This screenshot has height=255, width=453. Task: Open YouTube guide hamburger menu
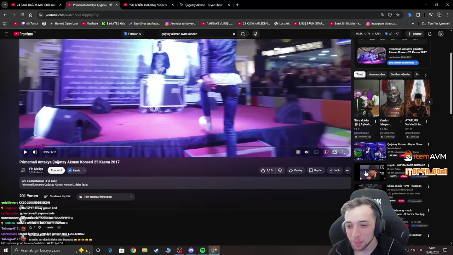point(7,34)
